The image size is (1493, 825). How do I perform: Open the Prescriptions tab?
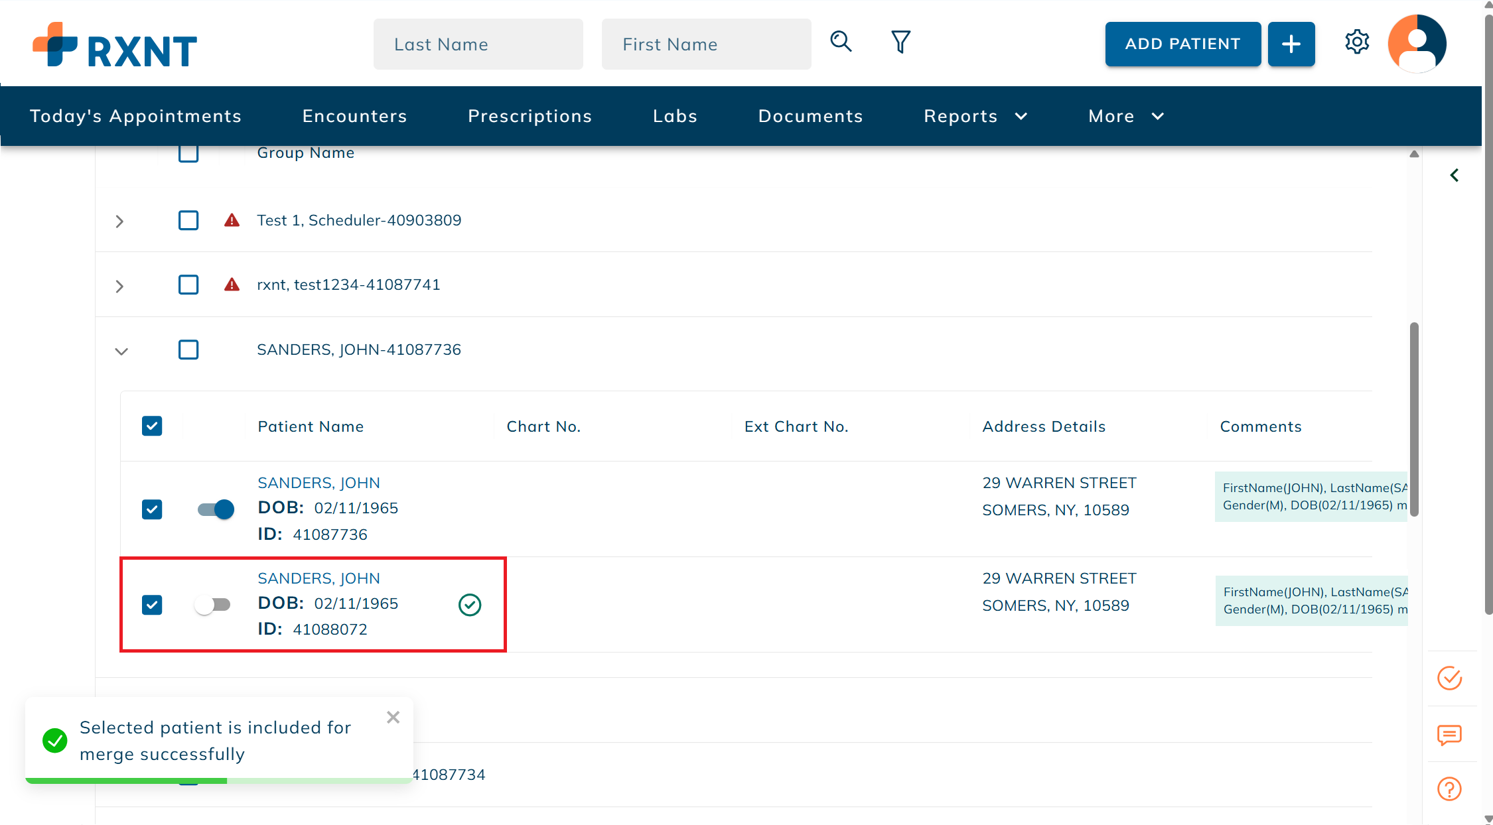pos(530,116)
